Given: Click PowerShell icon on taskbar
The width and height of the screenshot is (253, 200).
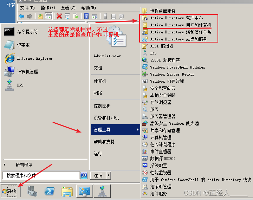Looking at the screenshot, I should click(50, 191).
